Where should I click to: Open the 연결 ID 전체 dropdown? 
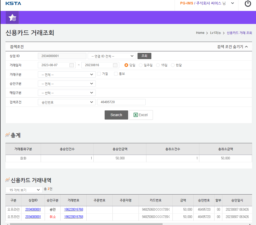pos(112,56)
